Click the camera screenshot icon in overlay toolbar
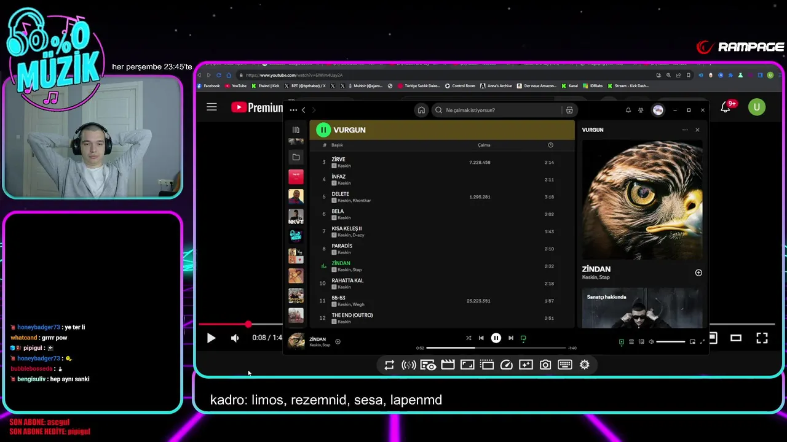The width and height of the screenshot is (787, 442). point(545,365)
